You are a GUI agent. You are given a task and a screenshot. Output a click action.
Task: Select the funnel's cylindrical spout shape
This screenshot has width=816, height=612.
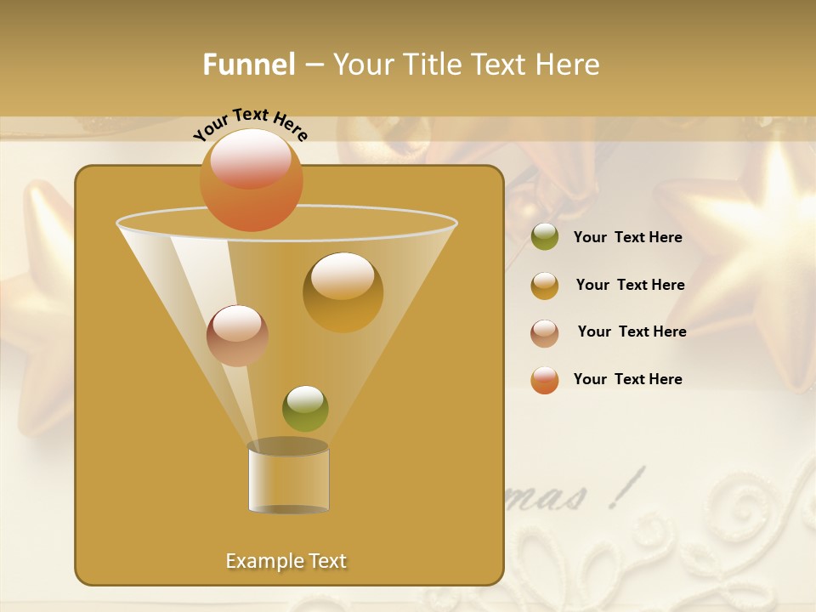point(288,480)
